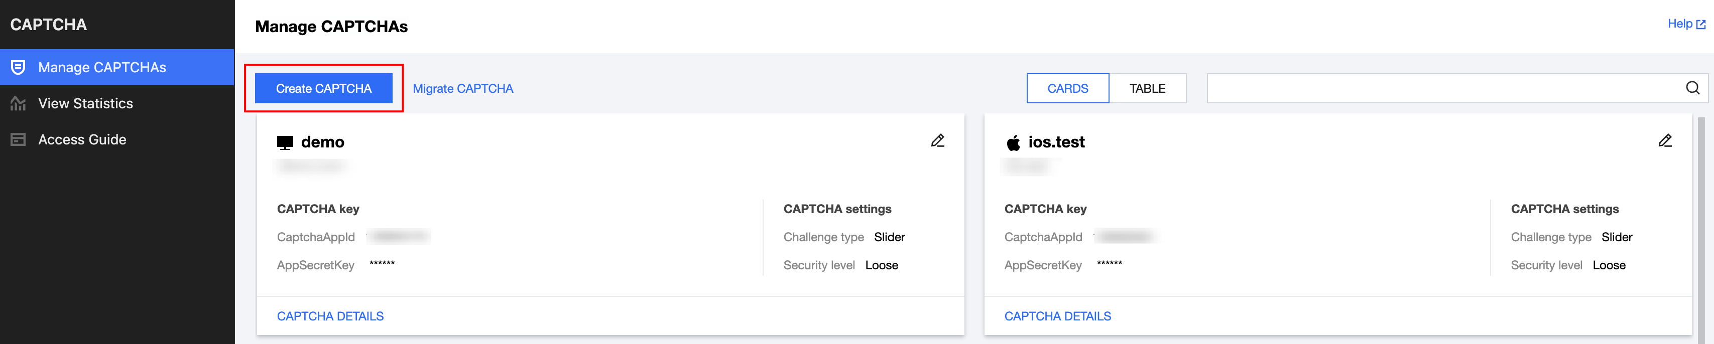Open CAPTCHA DETAILS for ios.test
The image size is (1714, 344).
pos(1057,316)
